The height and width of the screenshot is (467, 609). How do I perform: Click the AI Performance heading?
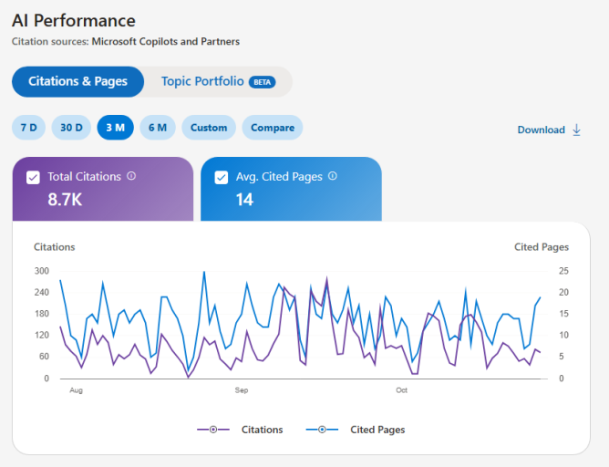tap(74, 21)
